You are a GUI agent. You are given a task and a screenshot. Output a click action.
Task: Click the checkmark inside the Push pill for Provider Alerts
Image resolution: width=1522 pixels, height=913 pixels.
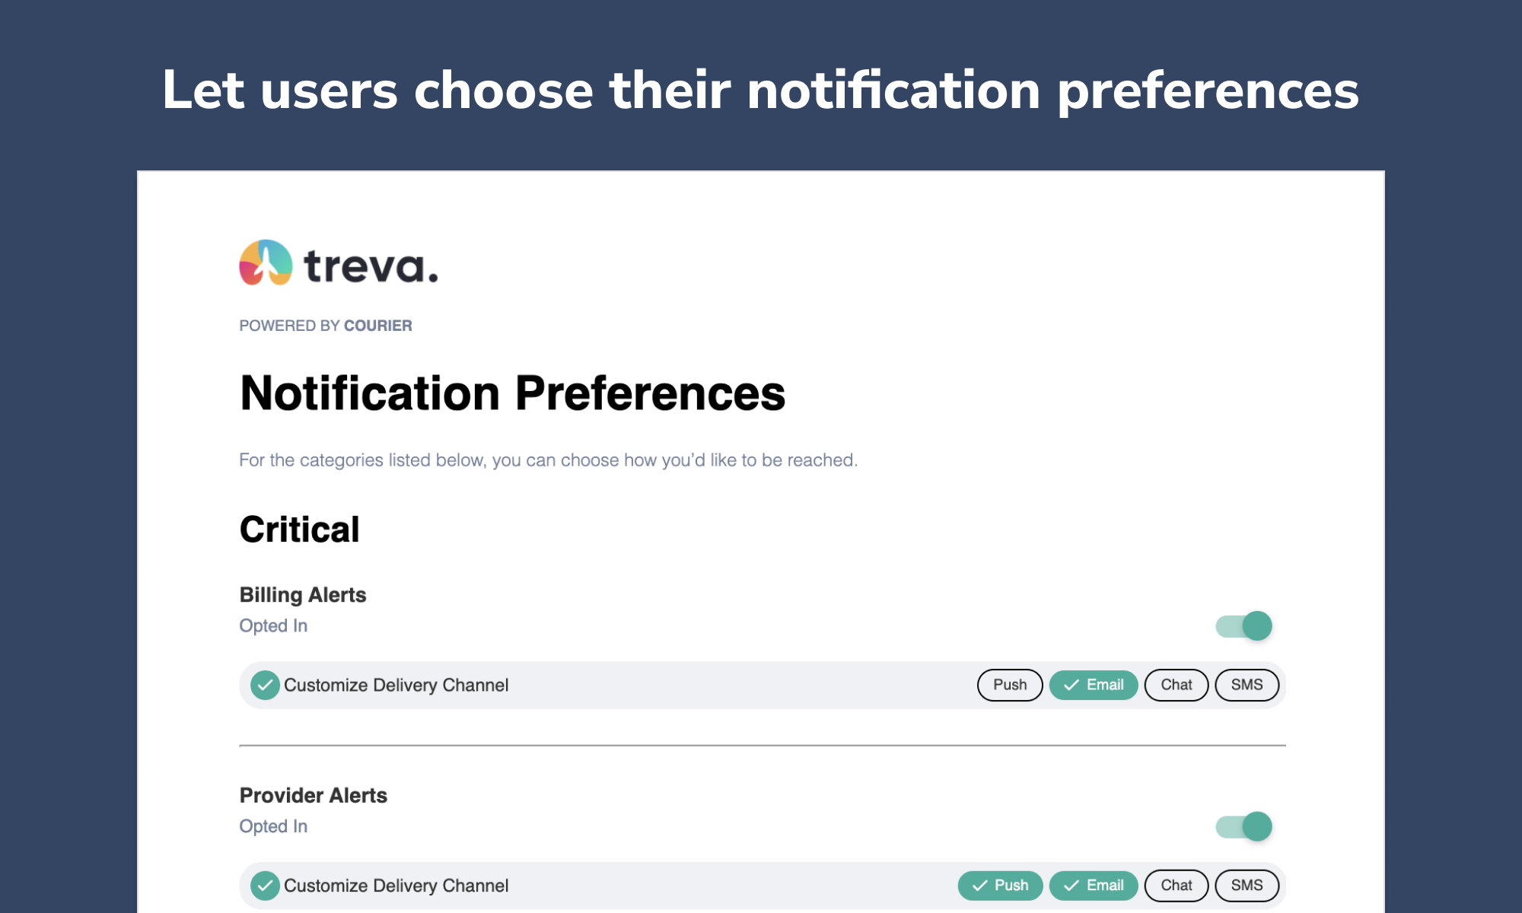979,885
